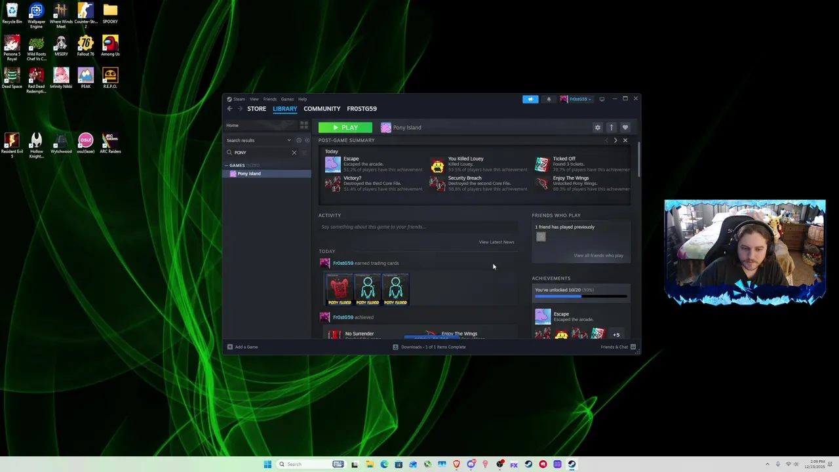The image size is (839, 472).
Task: Open Friends & Chat
Action: click(618, 347)
